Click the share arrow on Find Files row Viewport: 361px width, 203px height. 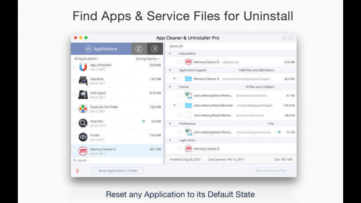coord(143,121)
